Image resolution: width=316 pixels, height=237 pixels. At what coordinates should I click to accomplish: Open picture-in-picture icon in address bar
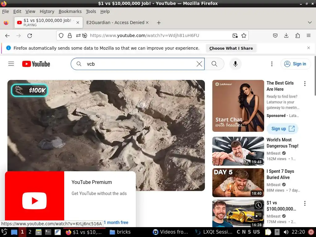(235, 36)
